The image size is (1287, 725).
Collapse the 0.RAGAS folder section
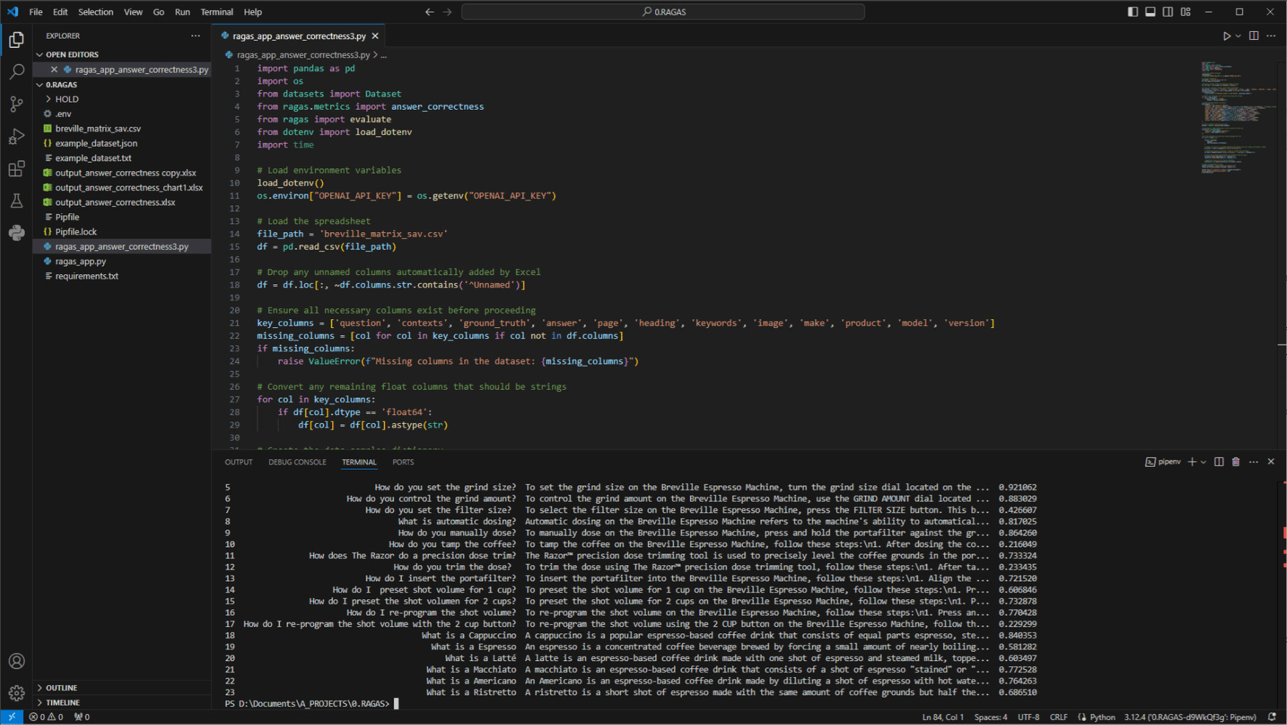point(61,84)
